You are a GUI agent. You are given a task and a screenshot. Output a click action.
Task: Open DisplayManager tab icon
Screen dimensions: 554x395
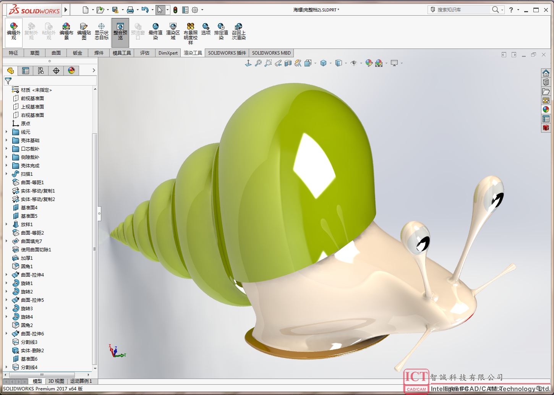[71, 71]
